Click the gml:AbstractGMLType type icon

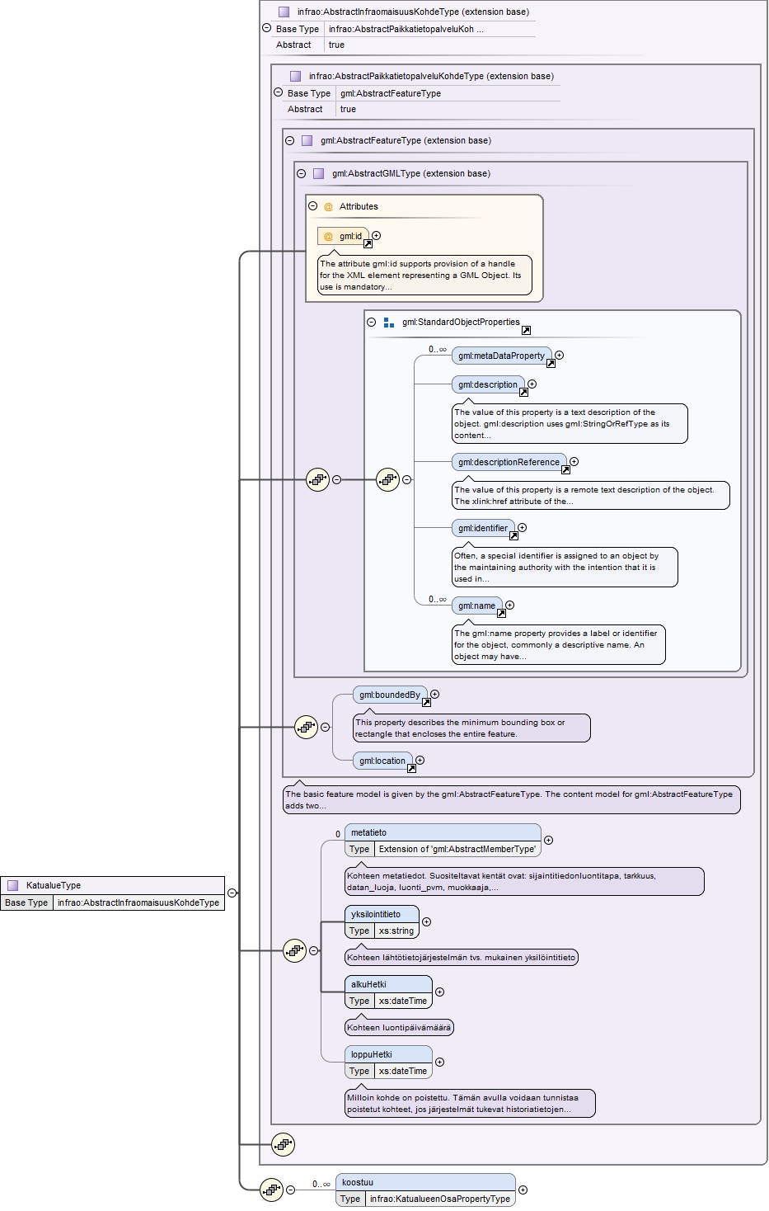tap(318, 174)
